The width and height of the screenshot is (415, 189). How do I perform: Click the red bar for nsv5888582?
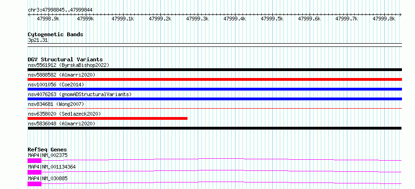click(214, 79)
